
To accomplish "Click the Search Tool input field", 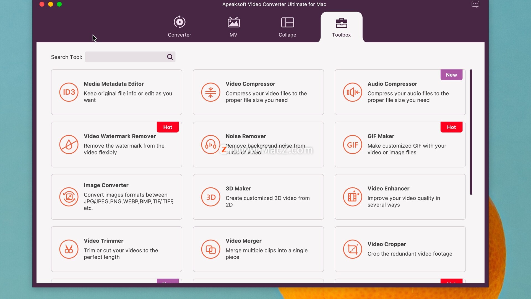I will (x=130, y=57).
